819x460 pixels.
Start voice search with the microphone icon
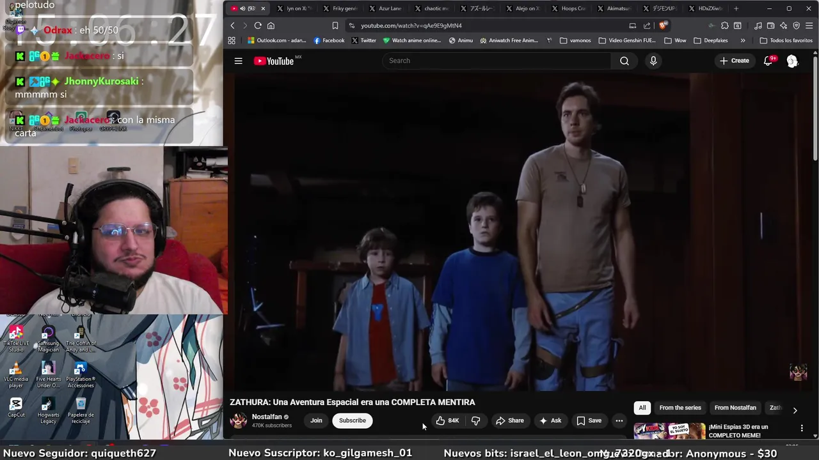pos(653,61)
